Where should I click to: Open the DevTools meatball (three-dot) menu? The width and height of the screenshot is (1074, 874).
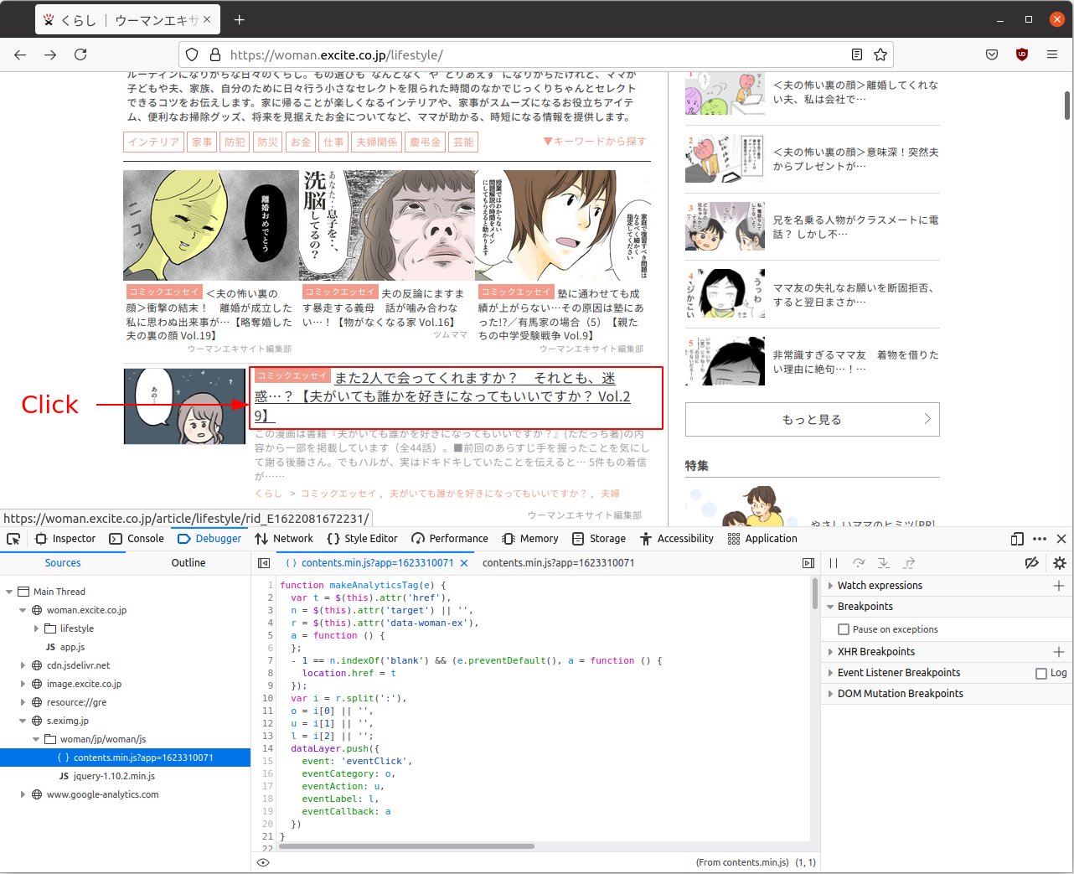pos(1039,539)
